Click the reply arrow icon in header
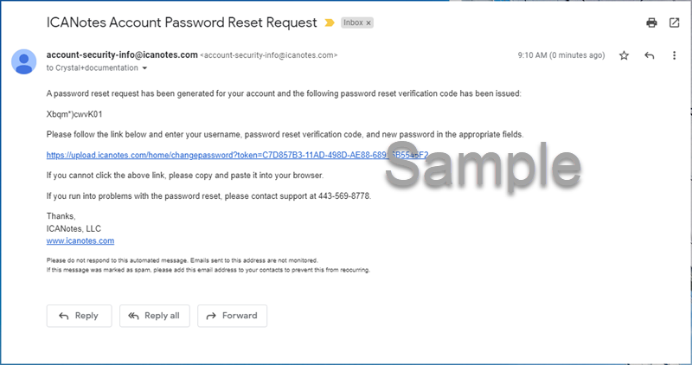Viewport: 692px width, 365px height. point(650,55)
